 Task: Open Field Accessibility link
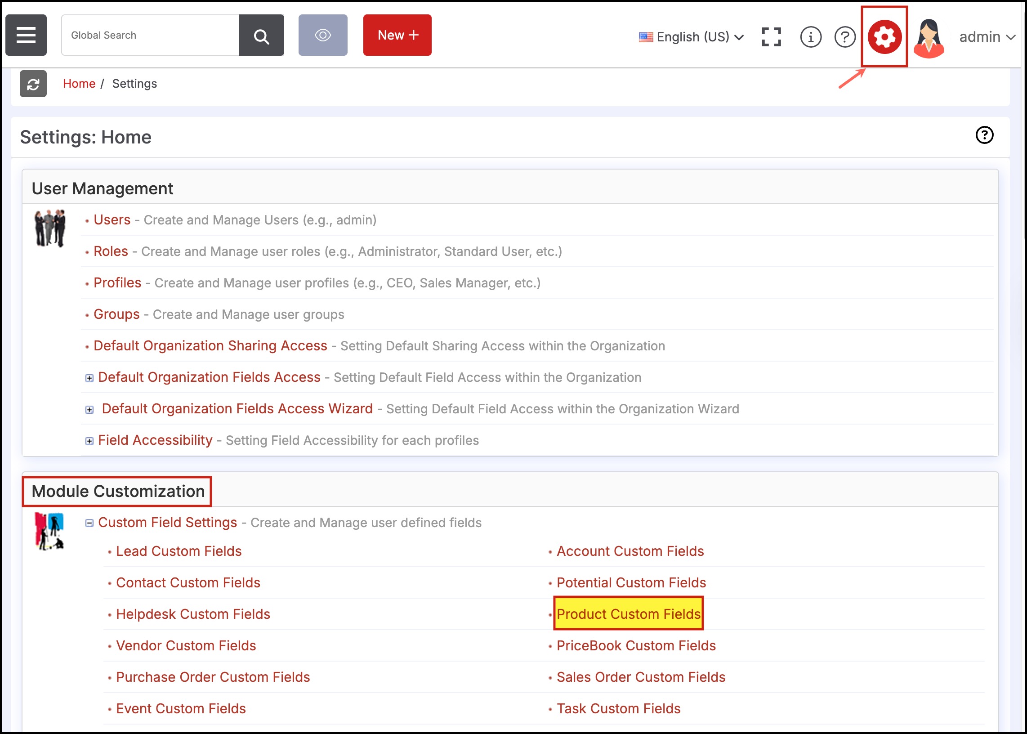click(155, 440)
